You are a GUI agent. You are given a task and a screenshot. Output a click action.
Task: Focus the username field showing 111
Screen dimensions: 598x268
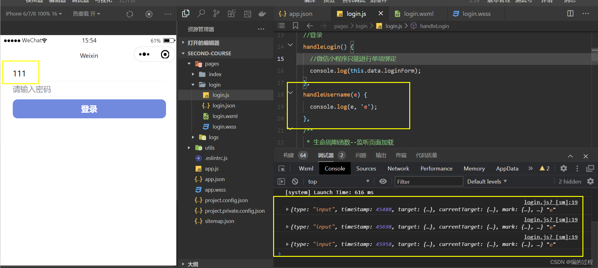pos(89,74)
